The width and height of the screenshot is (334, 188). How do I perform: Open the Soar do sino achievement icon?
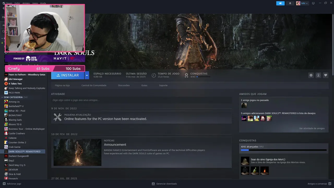point(245,161)
